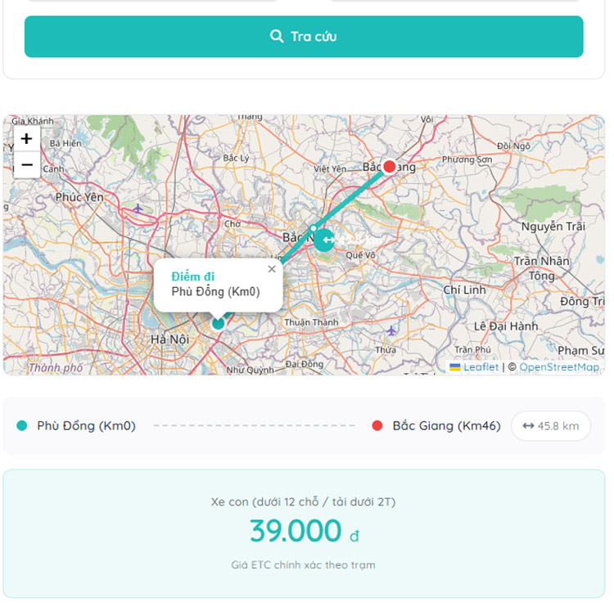Image resolution: width=614 pixels, height=606 pixels.
Task: Click Phù Đổng (Km0) in route summary
Action: click(86, 426)
